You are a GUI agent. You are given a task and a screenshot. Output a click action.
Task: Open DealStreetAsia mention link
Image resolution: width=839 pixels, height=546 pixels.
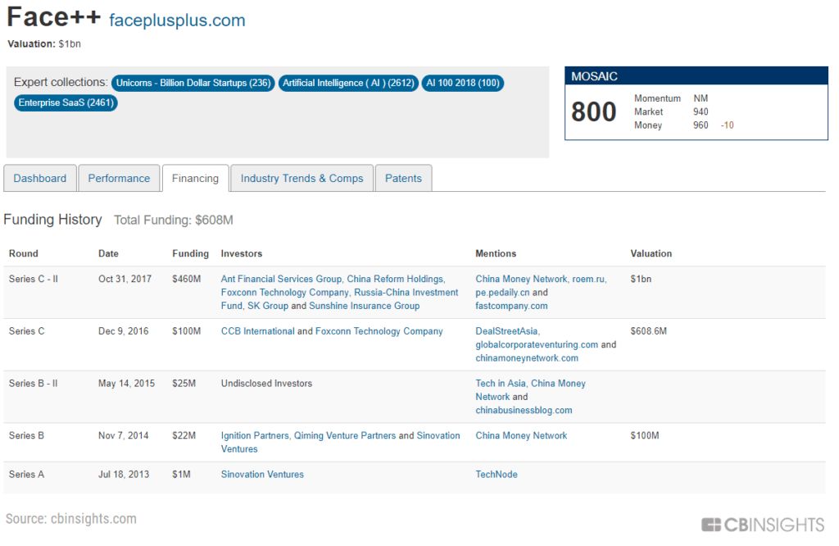506,331
